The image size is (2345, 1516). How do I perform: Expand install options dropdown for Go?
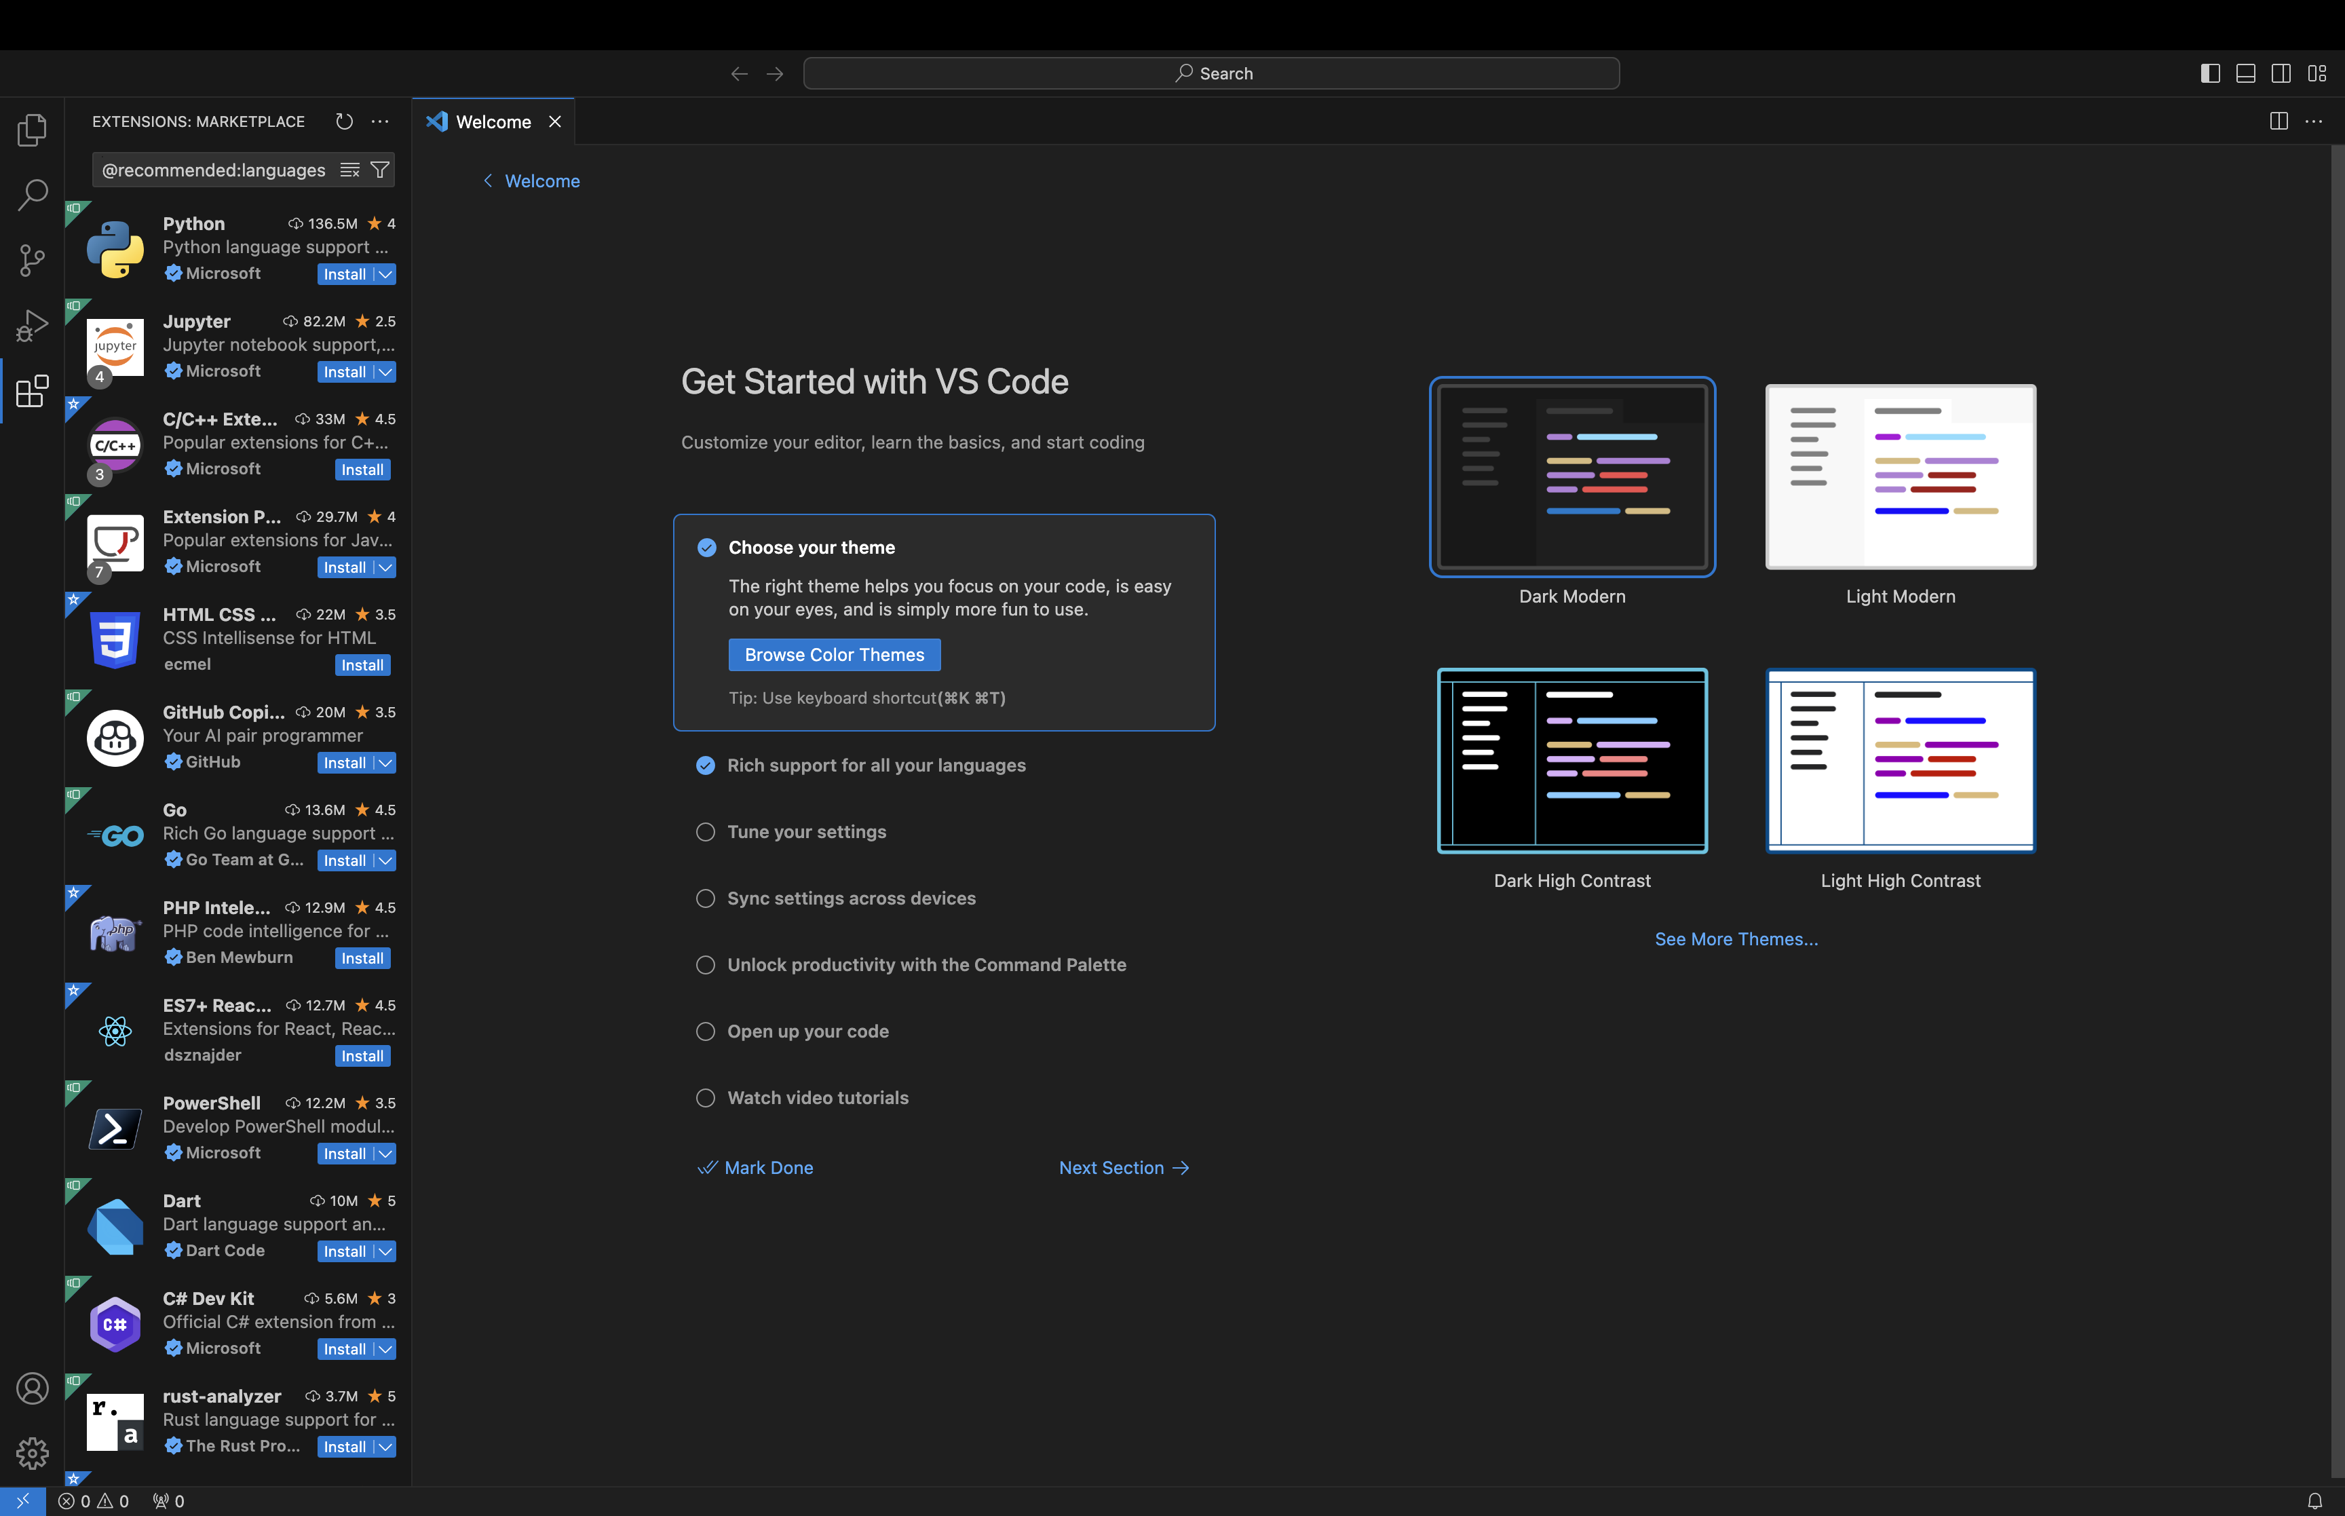(386, 860)
